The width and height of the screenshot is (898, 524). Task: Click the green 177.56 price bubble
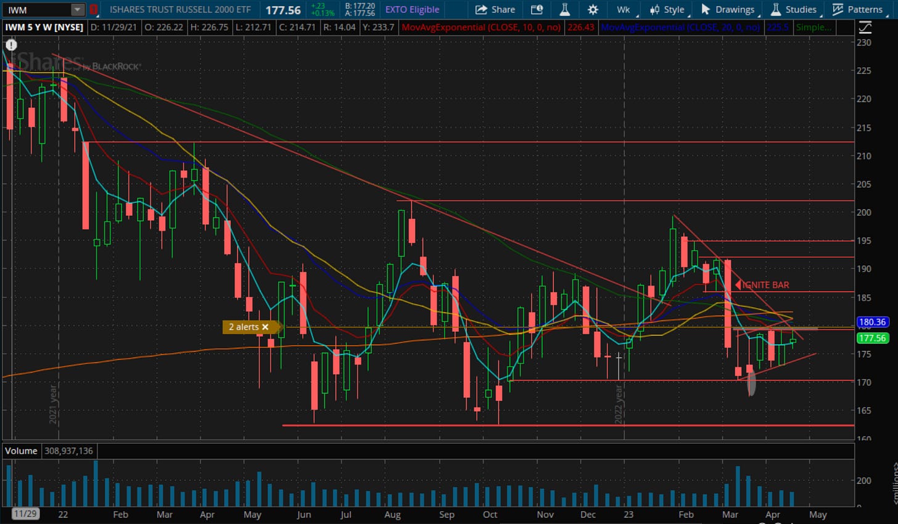pos(872,338)
